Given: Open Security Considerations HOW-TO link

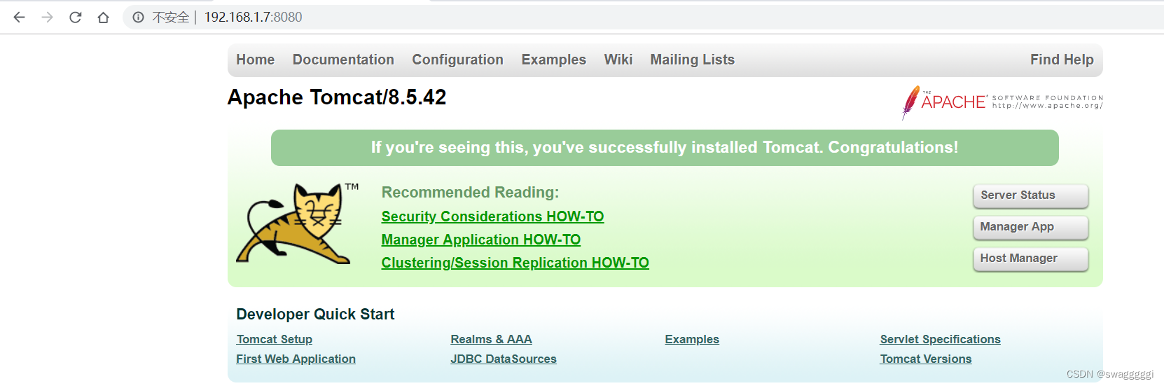Looking at the screenshot, I should tap(492, 217).
